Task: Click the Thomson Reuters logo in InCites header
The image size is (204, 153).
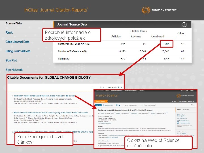Action: pyautogui.click(x=159, y=10)
